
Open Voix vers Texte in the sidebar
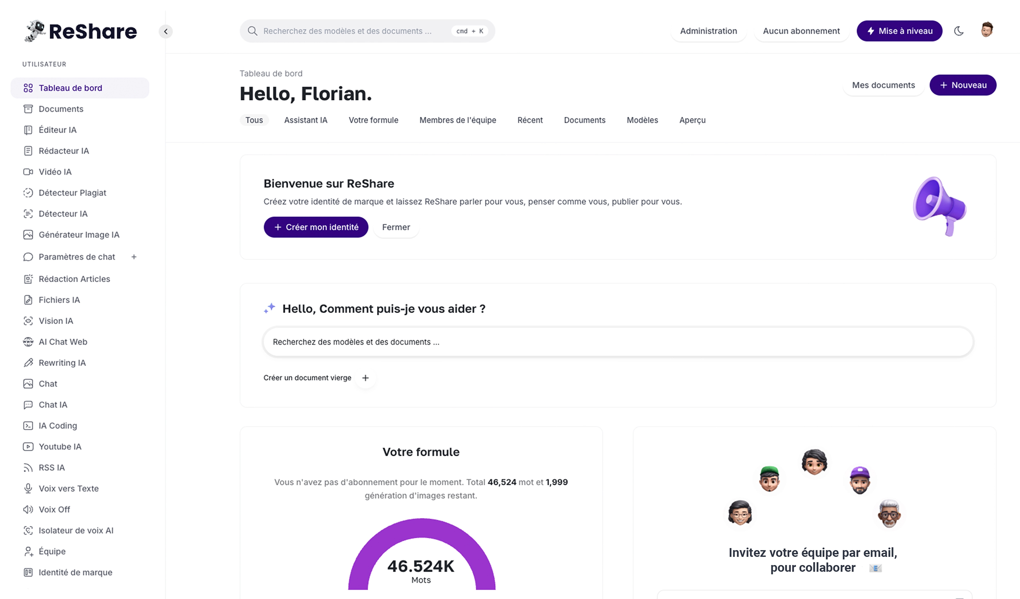80,489
